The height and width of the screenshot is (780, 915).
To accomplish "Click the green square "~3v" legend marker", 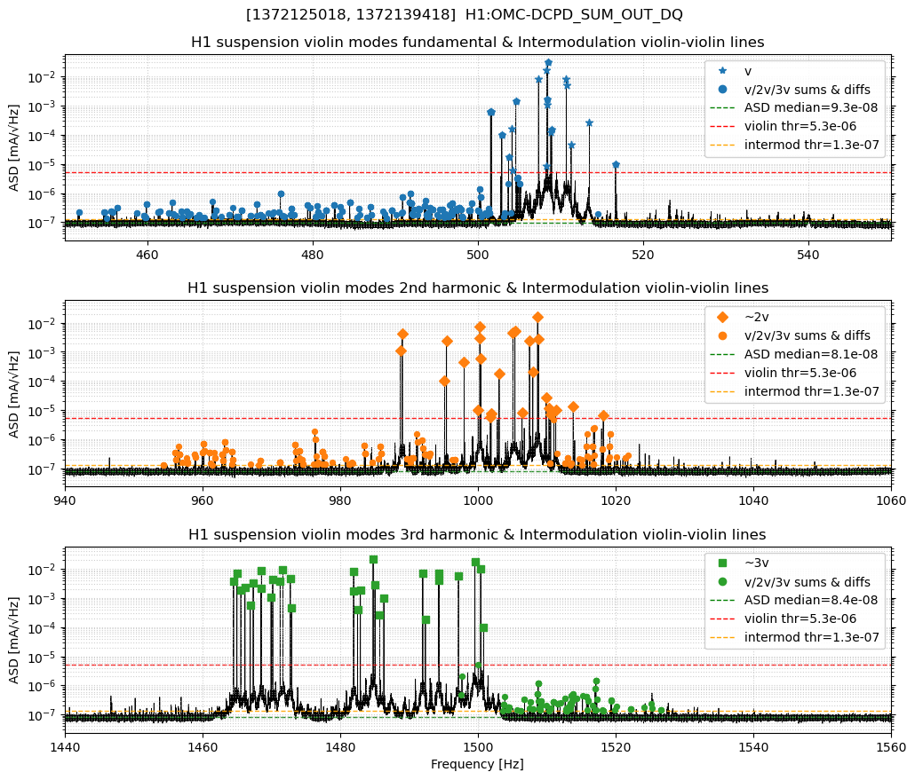I will 722,563.
